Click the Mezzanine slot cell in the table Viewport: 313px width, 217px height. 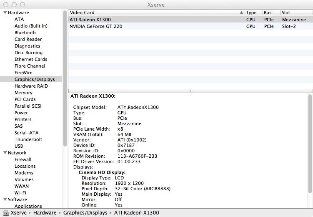(294, 20)
